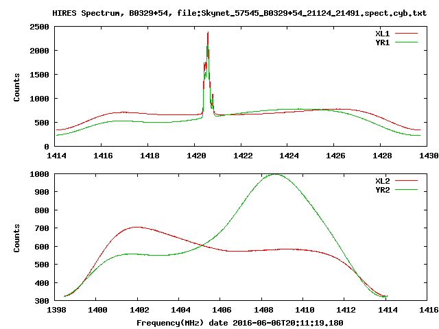The image size is (439, 329).
Task: Click the Frequency(MHz) date axis label
Action: (x=239, y=323)
